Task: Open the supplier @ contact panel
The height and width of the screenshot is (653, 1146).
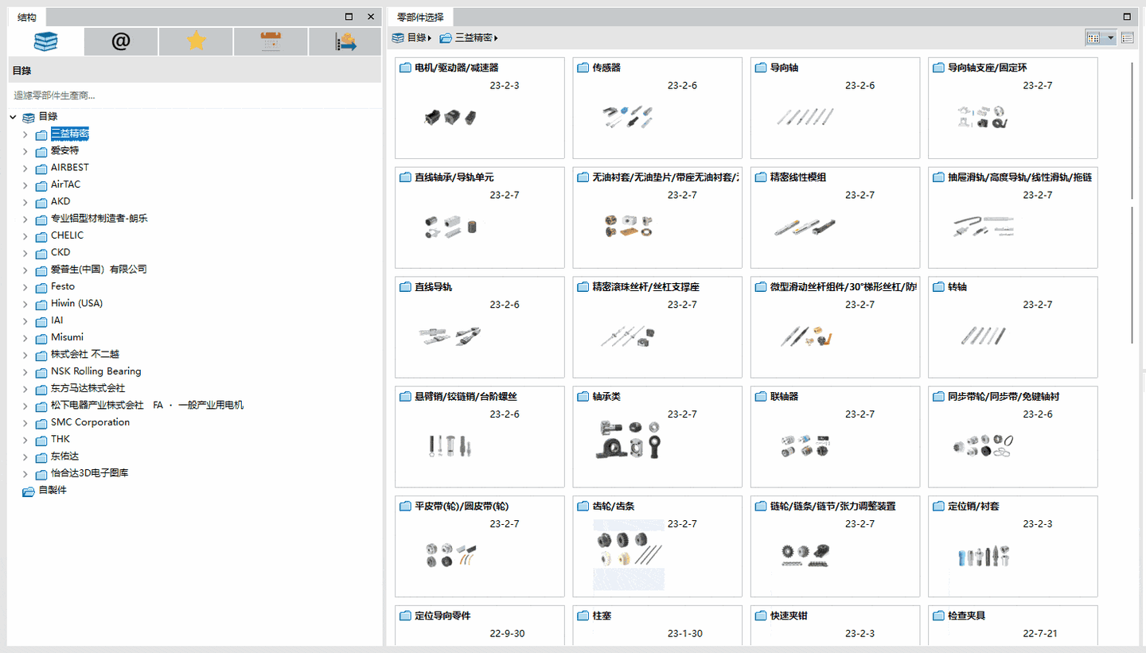Action: click(120, 41)
